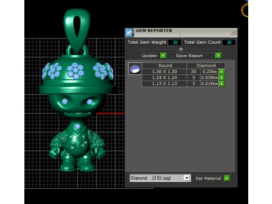This screenshot has height=204, width=272.
Task: Run Update with green arrow
Action: [x=163, y=56]
